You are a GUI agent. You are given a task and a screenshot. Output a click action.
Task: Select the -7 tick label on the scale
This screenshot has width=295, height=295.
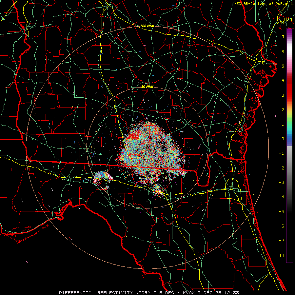pyautogui.click(x=282, y=241)
